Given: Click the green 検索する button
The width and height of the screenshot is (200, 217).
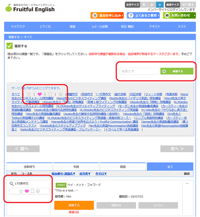Looking at the screenshot, I should coord(177,71).
